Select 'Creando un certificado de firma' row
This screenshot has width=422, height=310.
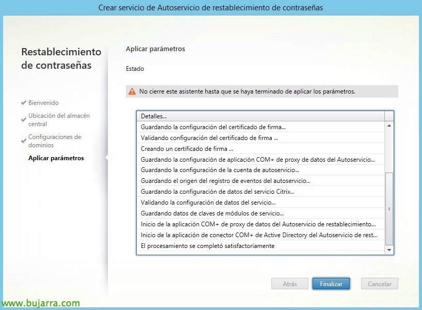[261, 148]
